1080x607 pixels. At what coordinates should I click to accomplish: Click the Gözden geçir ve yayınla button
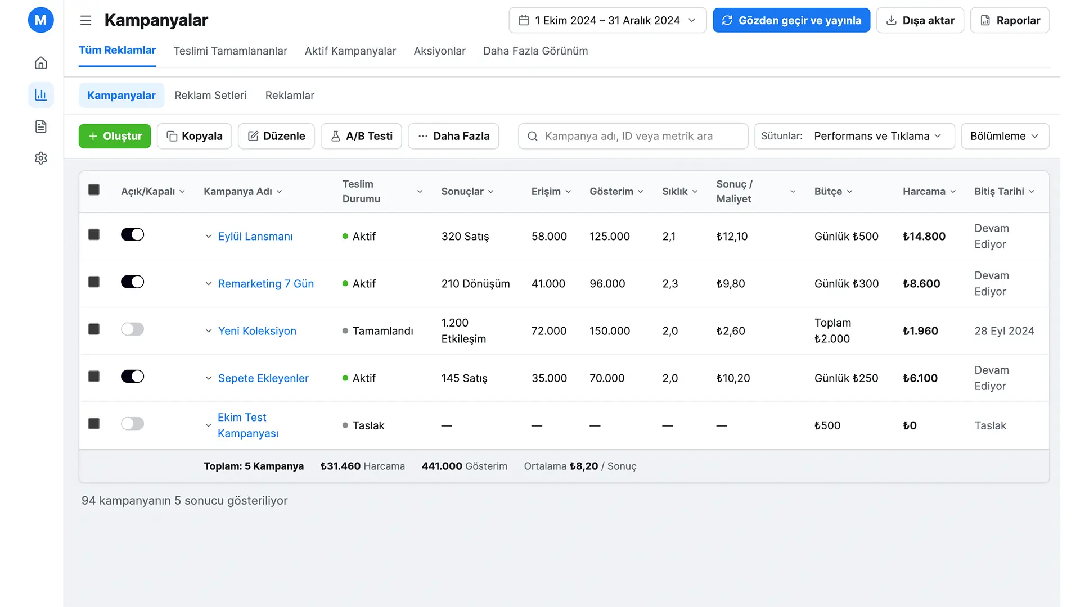791,21
